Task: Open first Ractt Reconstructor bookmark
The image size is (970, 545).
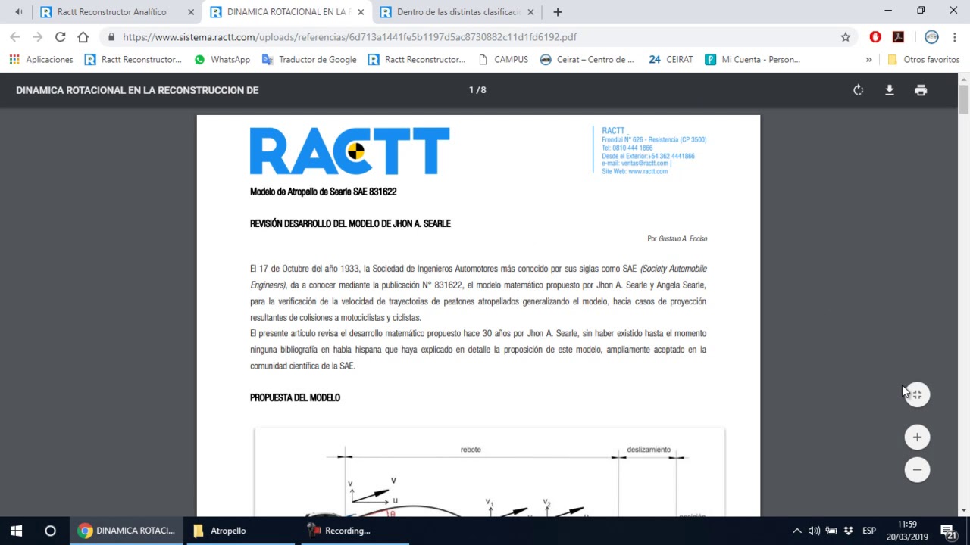Action: tap(133, 60)
